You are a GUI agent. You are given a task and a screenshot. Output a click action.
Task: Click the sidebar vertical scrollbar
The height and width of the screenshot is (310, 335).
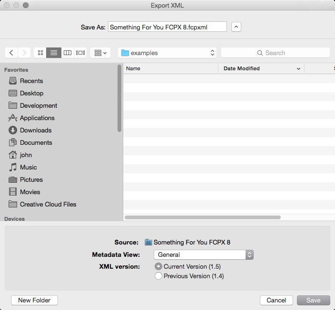coord(119,98)
